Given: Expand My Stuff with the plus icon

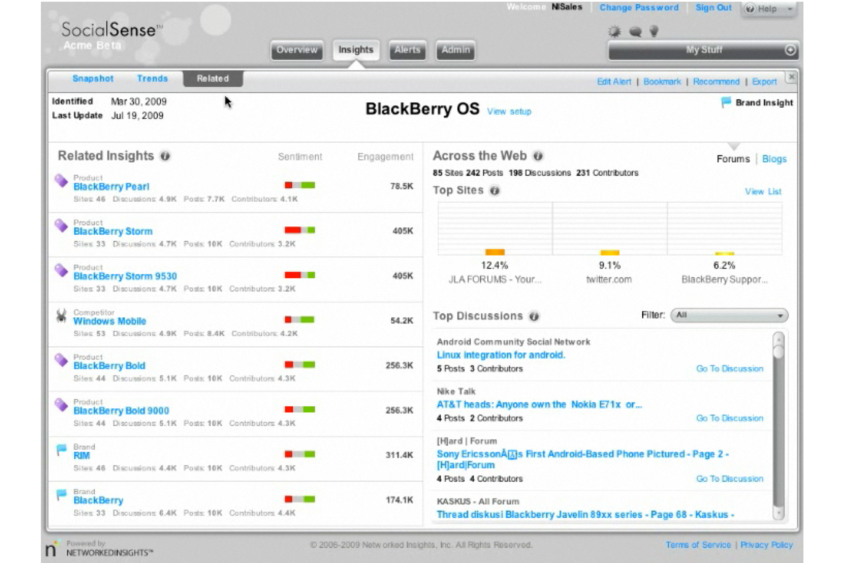Looking at the screenshot, I should pyautogui.click(x=790, y=50).
